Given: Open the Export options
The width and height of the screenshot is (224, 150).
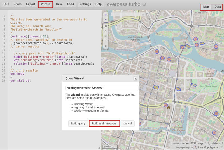Looking at the screenshot, I should 31,4.
